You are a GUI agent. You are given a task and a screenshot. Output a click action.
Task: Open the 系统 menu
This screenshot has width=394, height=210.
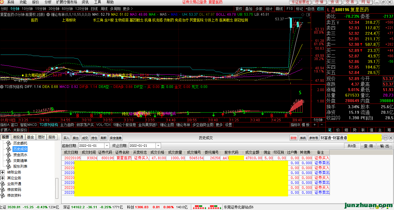10,2
